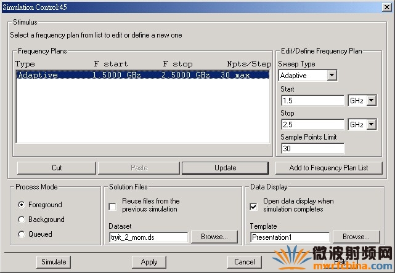Image resolution: width=395 pixels, height=273 pixels.
Task: Start the simulation with Simulate button
Action: (x=54, y=262)
